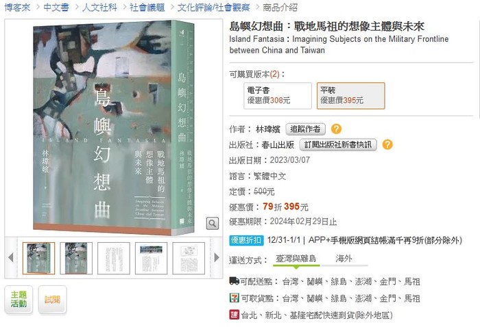Show next thumbnails with the right arrow

pyautogui.click(x=217, y=257)
